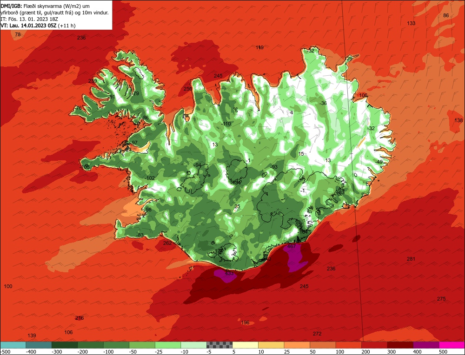465x355 pixels.
Task: Pick the -25 to -10 pale green legend swatch
Action: (x=168, y=345)
